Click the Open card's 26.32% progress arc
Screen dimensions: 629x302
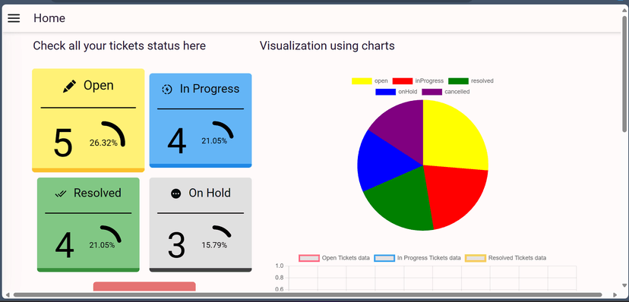point(113,134)
